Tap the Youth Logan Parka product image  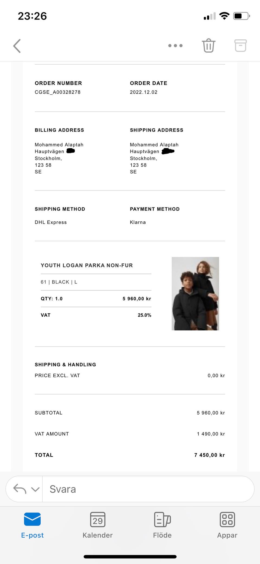(x=195, y=294)
